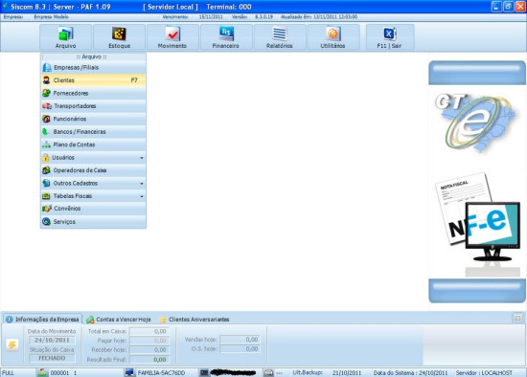Screen dimensions: 527x377
Task: Click the Ult.Backup date 21/10/2011
Action: 347,373
